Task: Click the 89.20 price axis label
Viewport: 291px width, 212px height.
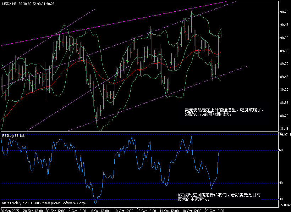Action: (284, 90)
